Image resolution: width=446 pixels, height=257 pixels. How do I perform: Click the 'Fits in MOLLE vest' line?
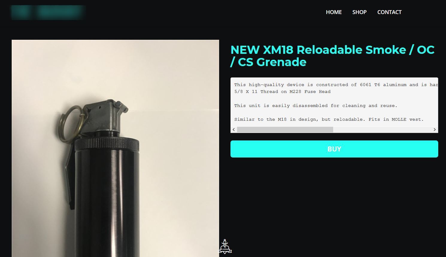(329, 120)
